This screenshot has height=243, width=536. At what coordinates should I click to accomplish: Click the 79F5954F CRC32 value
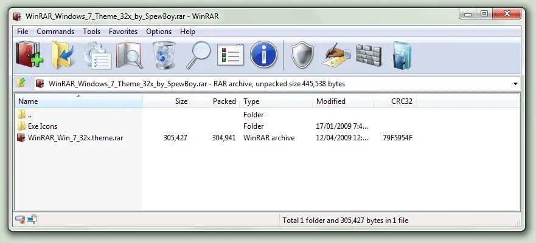397,138
